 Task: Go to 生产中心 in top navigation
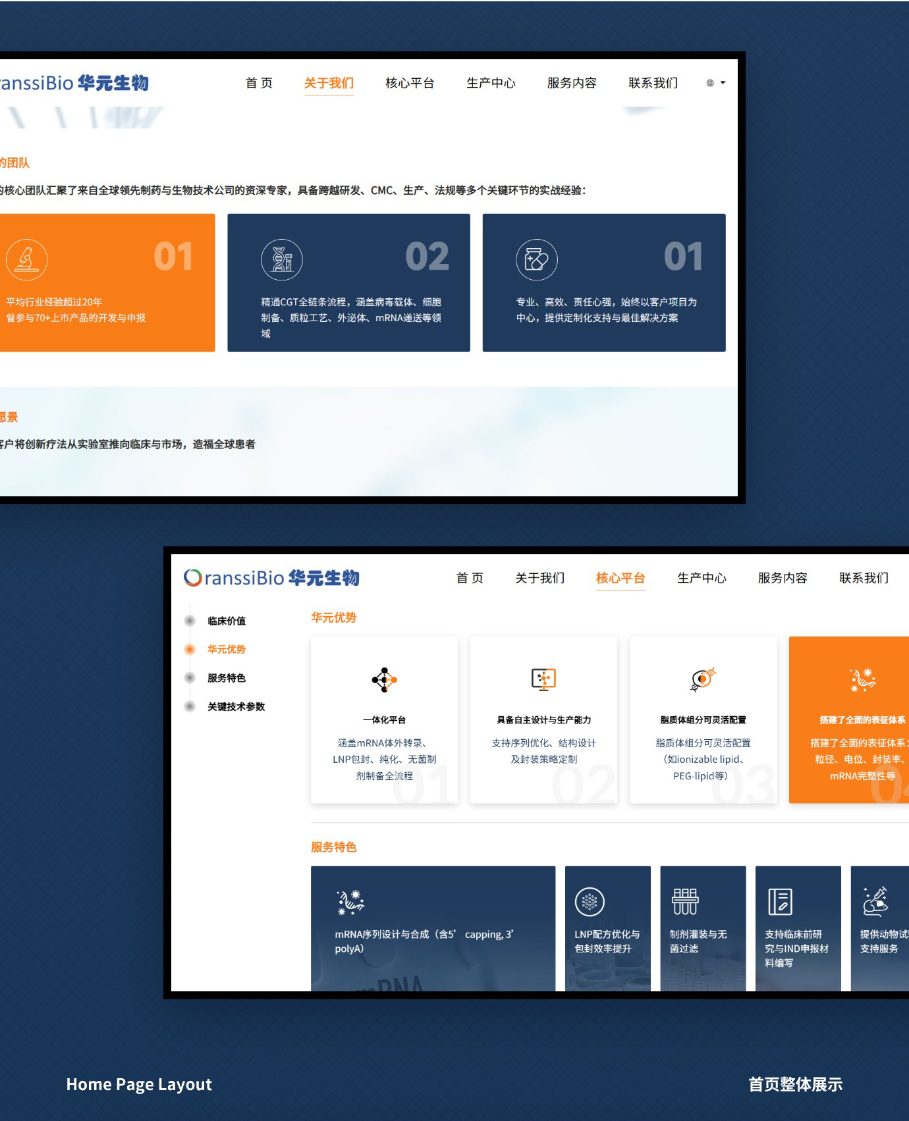(x=491, y=83)
